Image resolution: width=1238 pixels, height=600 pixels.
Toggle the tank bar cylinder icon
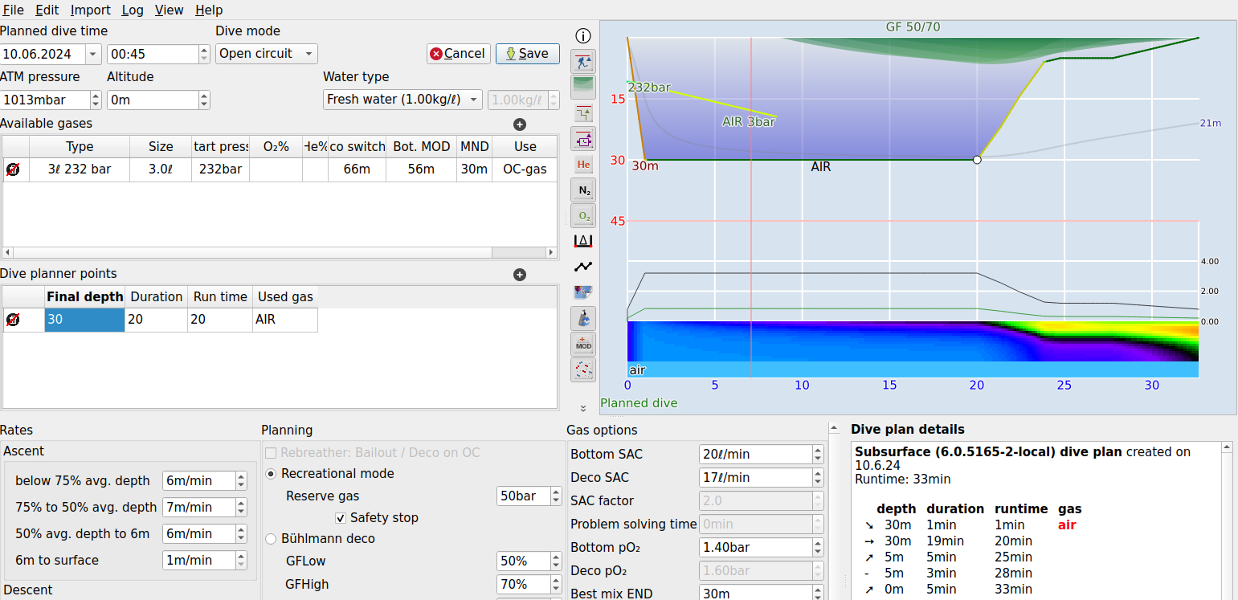(583, 317)
